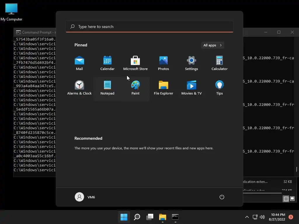
Task: Click the Command Prompt vertical scrollbar thumb
Action: (x=297, y=169)
